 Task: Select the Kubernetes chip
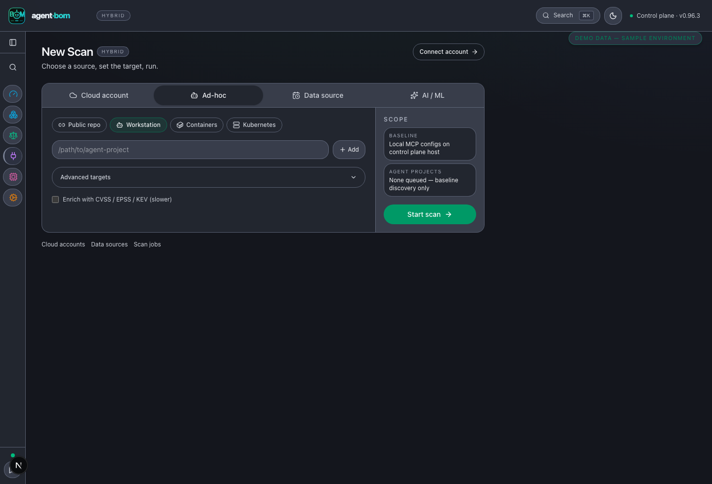(x=254, y=125)
